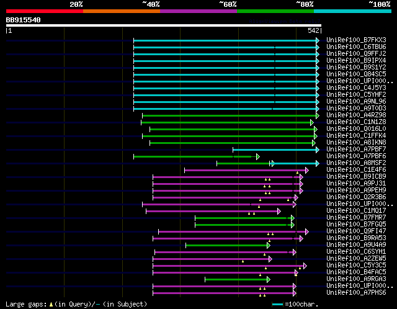Click the green alignment bar for UniRef100_A4RZ98
397x309 pixels.
230,116
